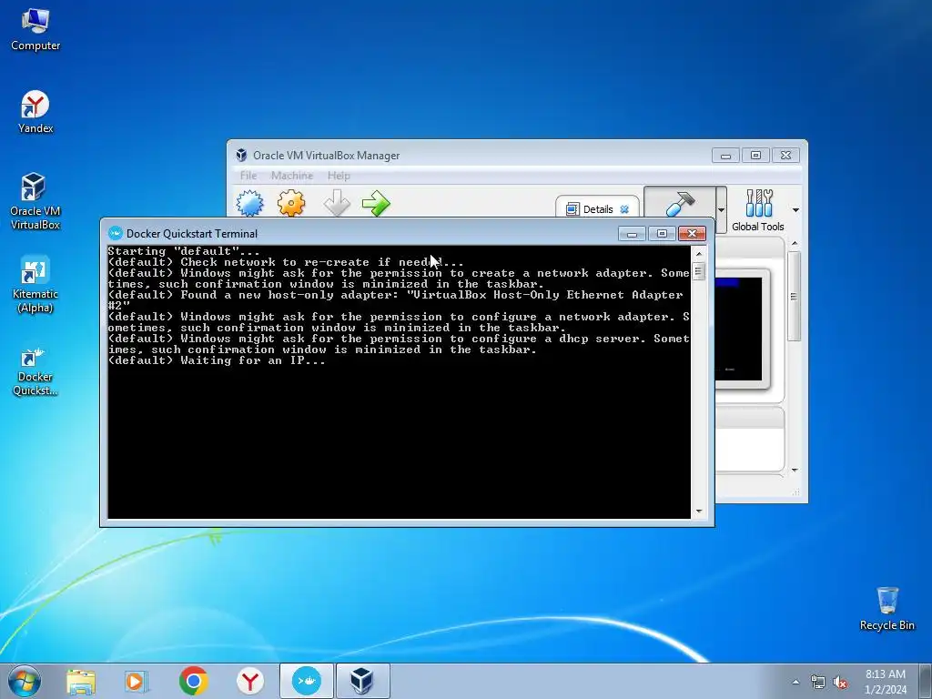Click the "Waiting for an IP..." terminal line

tap(217, 360)
